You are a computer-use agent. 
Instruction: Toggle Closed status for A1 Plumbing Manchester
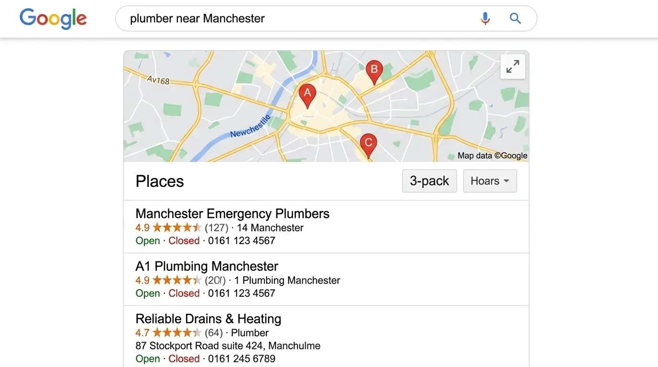coord(184,293)
